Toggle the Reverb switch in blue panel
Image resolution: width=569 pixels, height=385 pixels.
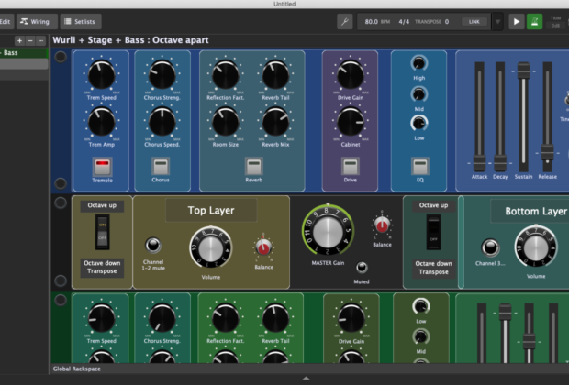pyautogui.click(x=253, y=167)
